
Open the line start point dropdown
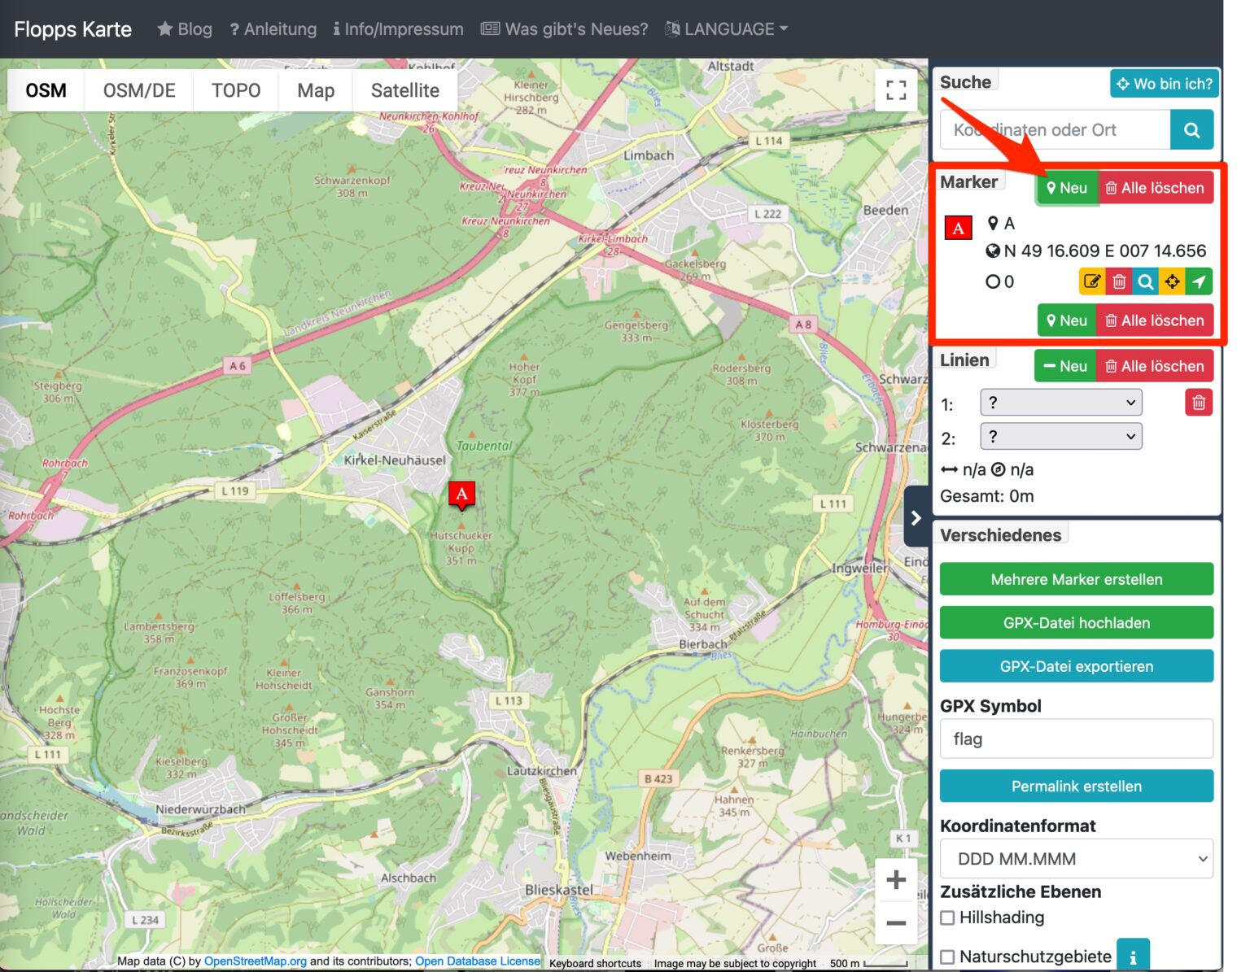tap(1060, 403)
